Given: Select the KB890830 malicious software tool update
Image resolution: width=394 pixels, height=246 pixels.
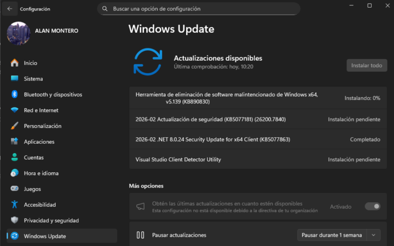Looking at the screenshot, I should click(258, 98).
